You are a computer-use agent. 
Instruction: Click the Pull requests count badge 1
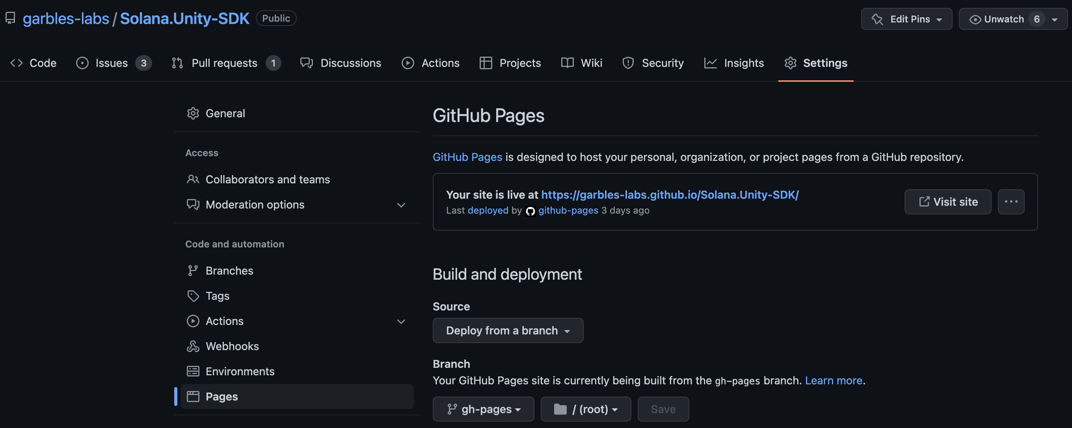[273, 63]
